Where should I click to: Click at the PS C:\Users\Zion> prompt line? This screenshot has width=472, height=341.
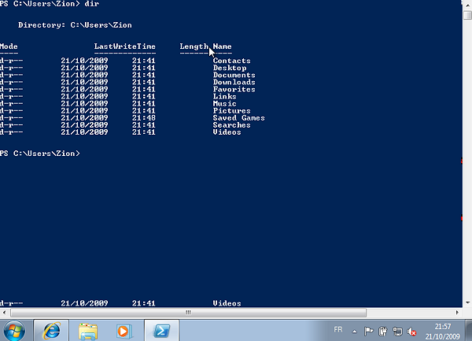[x=39, y=153]
